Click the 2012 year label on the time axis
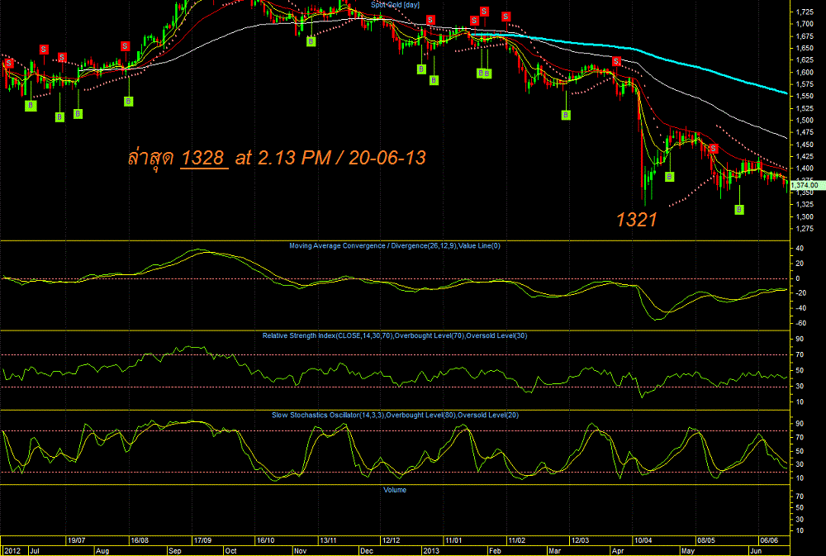The width and height of the screenshot is (826, 556). click(x=12, y=551)
